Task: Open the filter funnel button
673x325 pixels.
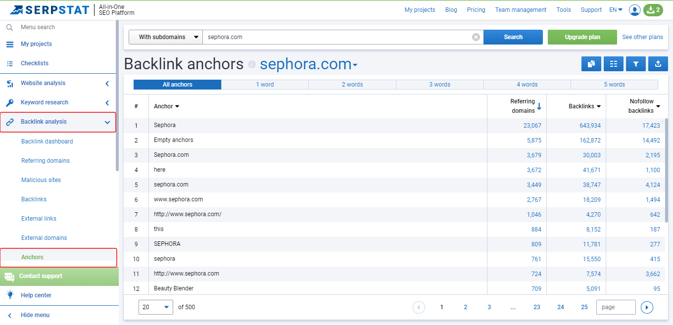Action: point(636,63)
